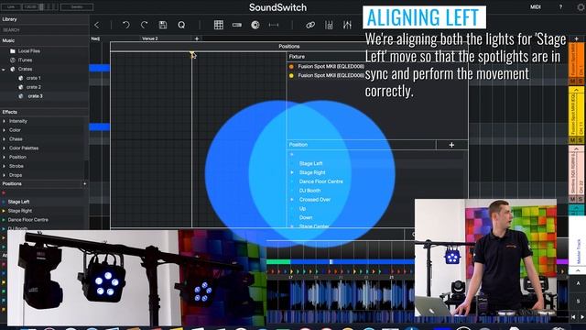Open the grid view icon

click(219, 25)
